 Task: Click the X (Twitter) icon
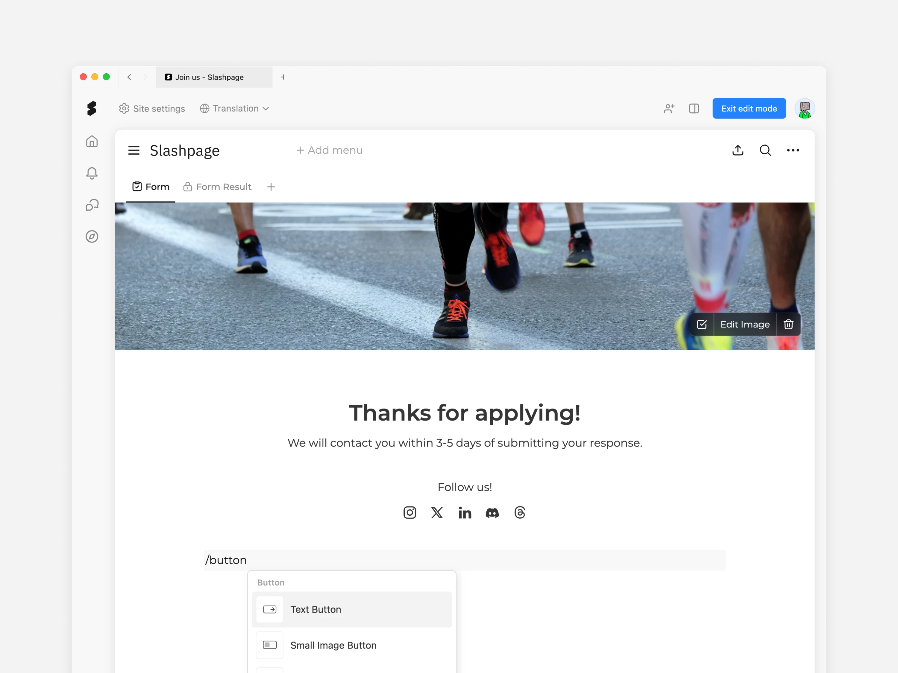coord(437,512)
